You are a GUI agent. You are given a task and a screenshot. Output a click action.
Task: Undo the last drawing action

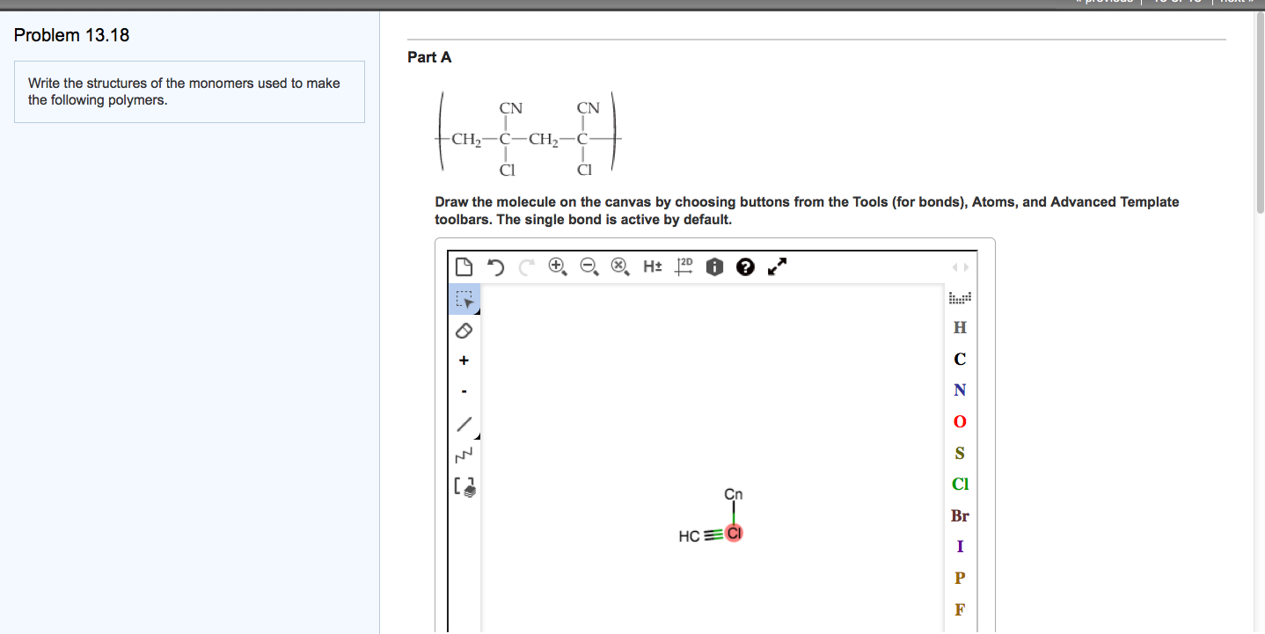click(494, 266)
